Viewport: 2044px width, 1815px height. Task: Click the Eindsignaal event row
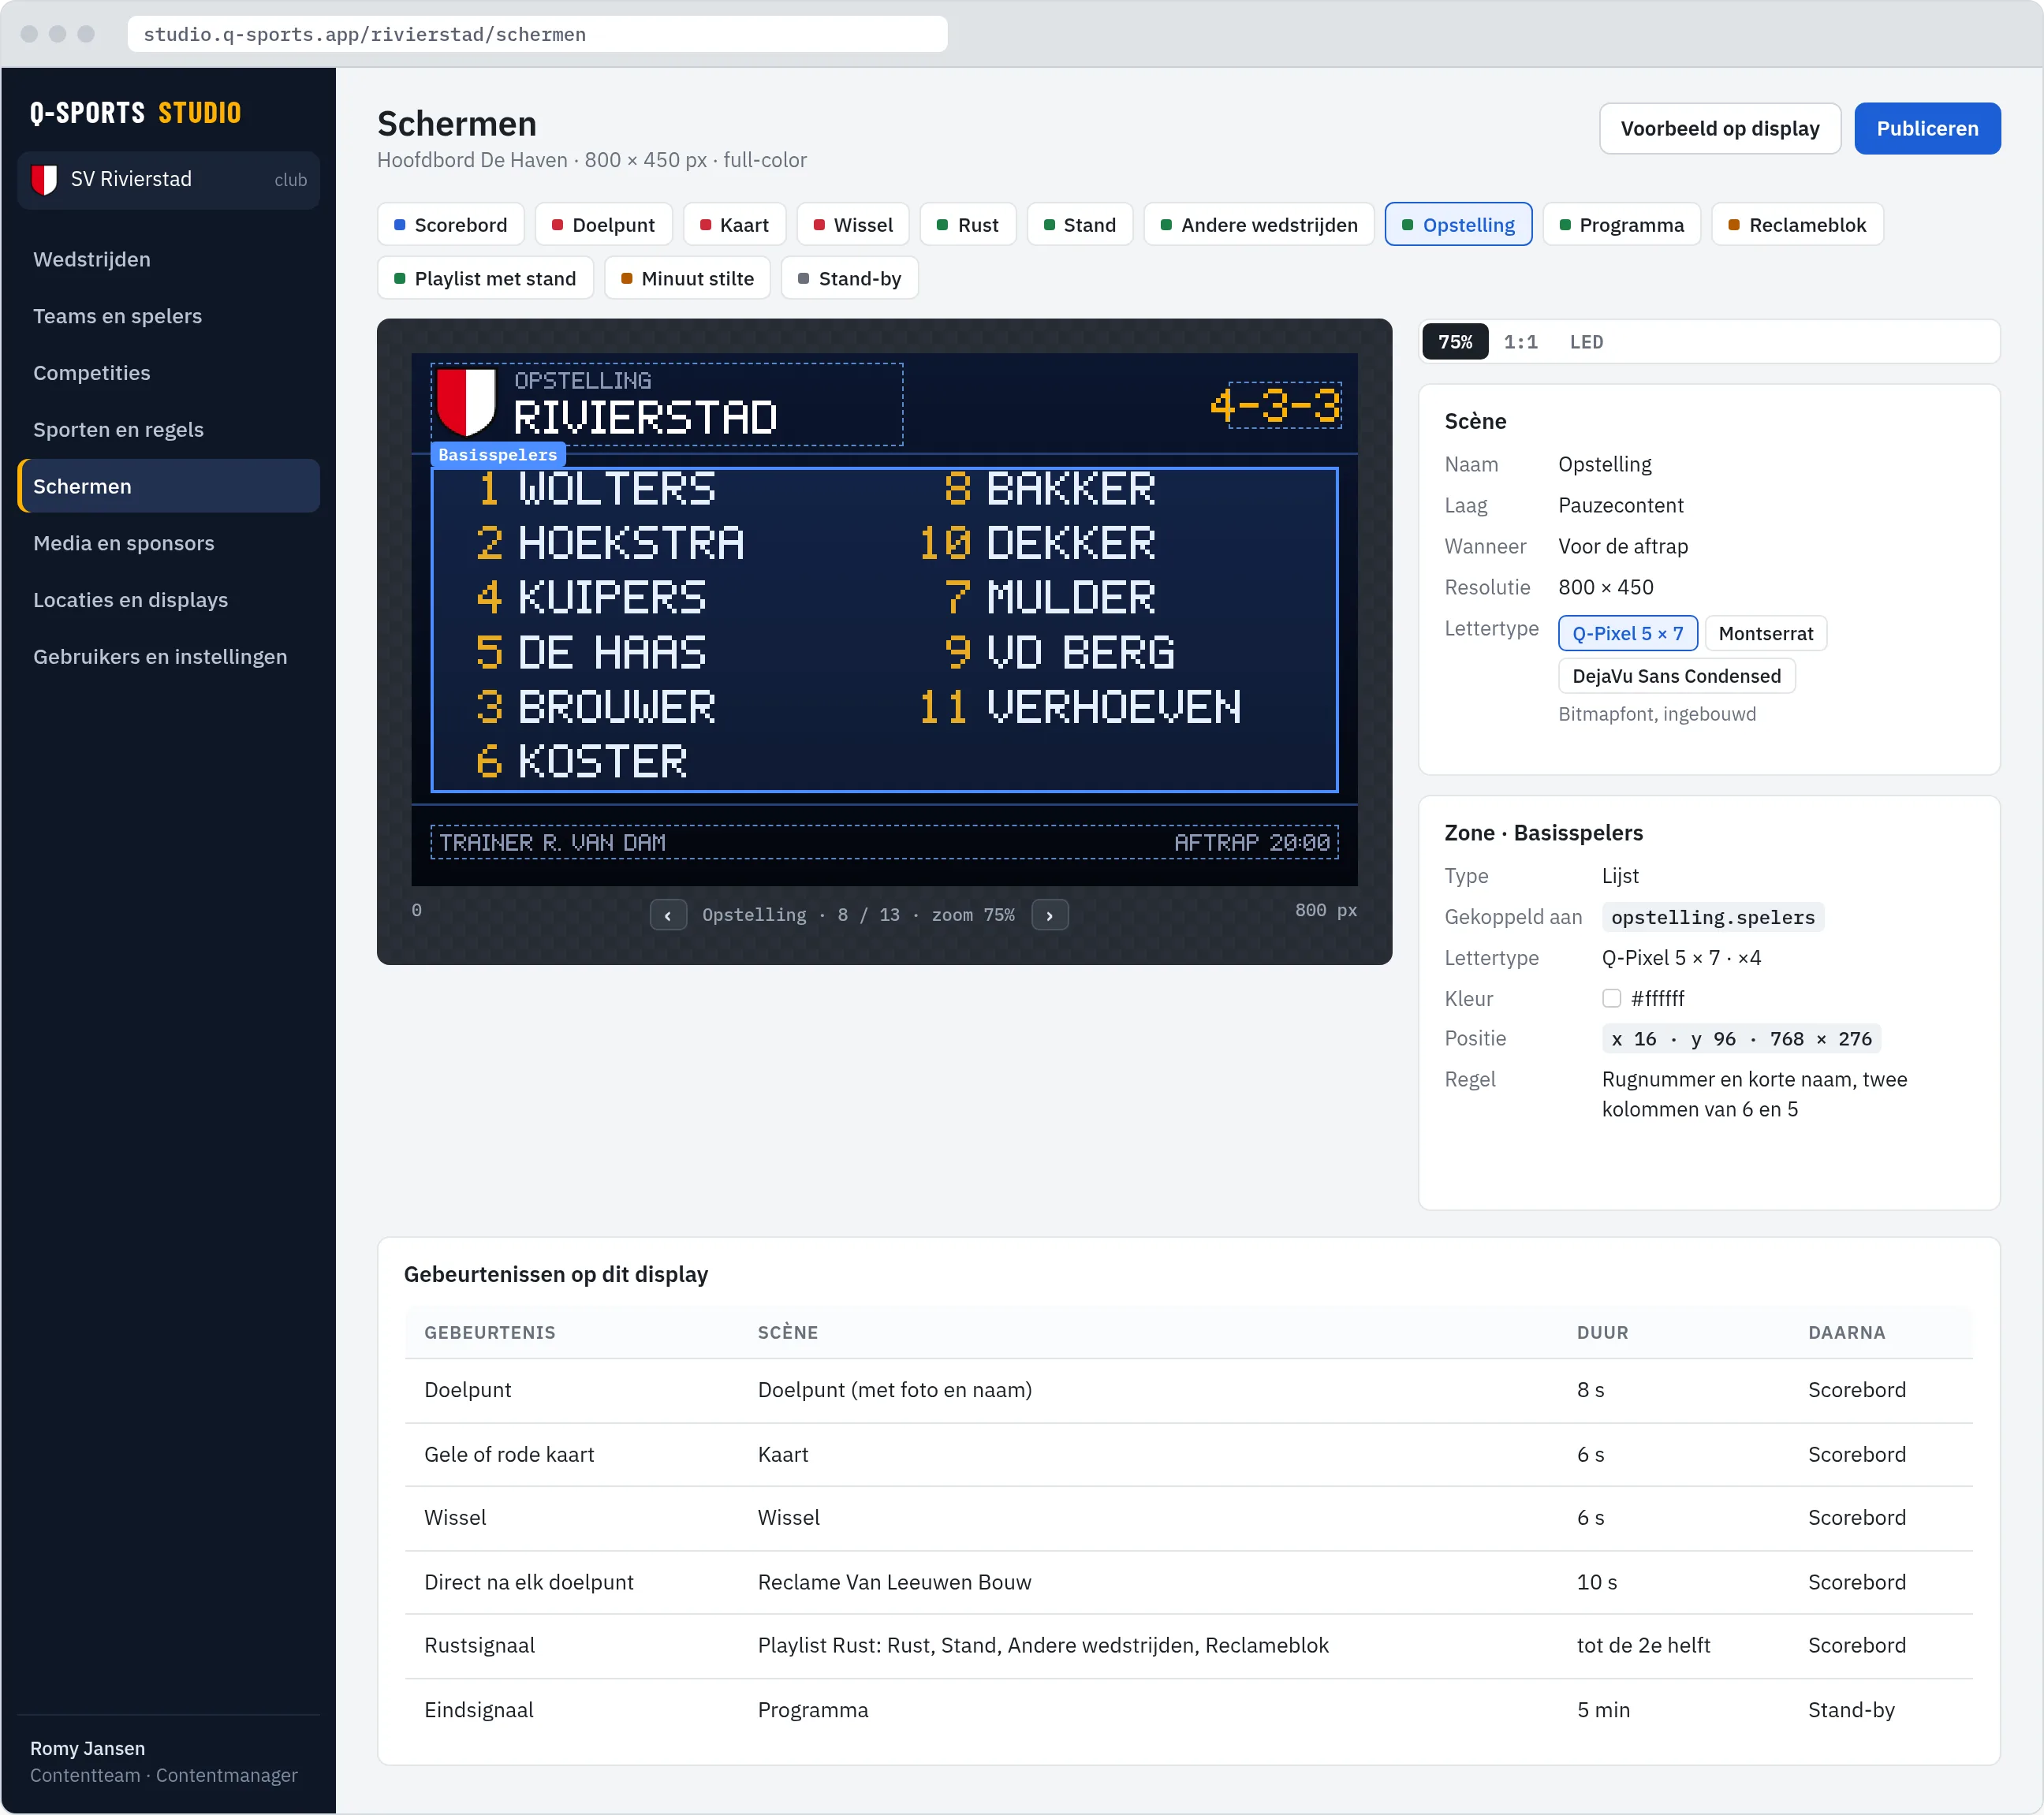point(1188,1710)
